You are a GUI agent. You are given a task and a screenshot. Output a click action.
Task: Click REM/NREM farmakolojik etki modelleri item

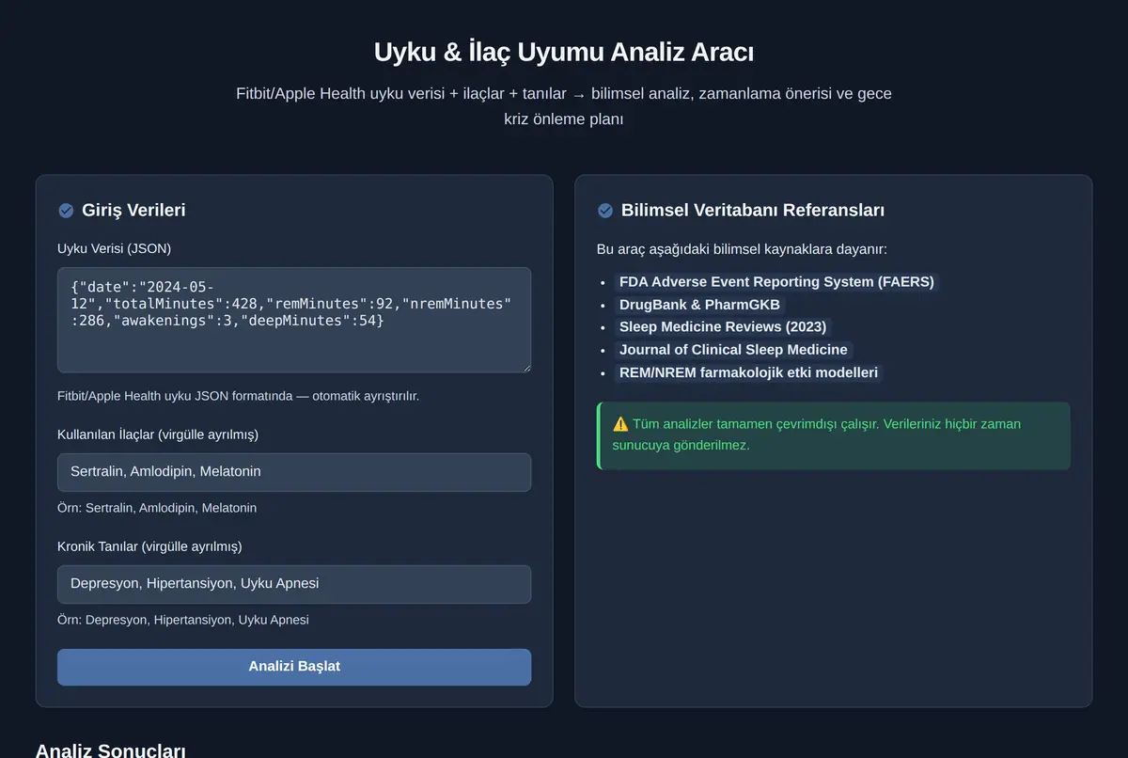coord(748,372)
